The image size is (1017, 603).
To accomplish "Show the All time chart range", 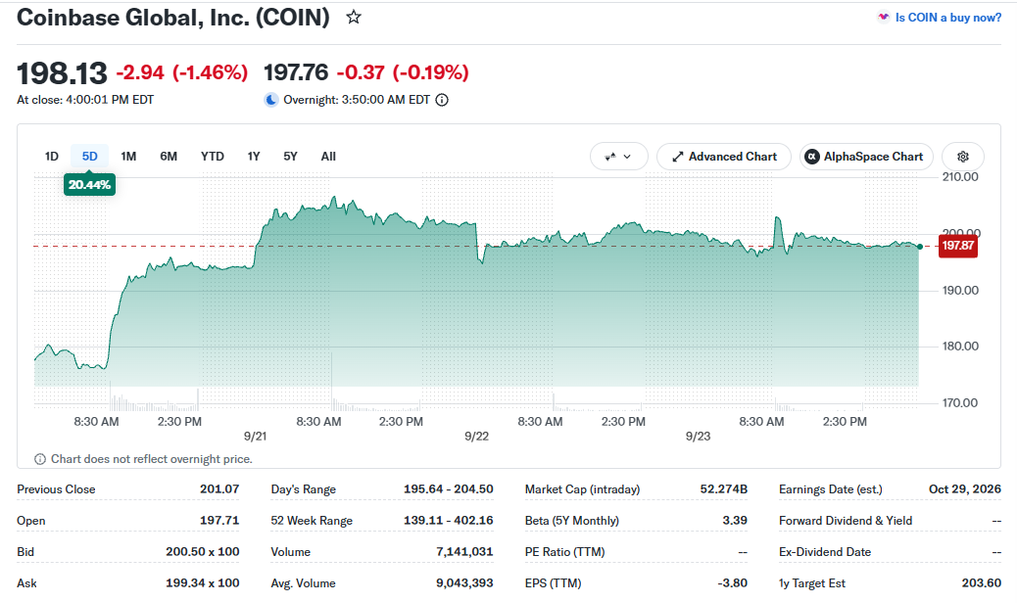I will [328, 156].
